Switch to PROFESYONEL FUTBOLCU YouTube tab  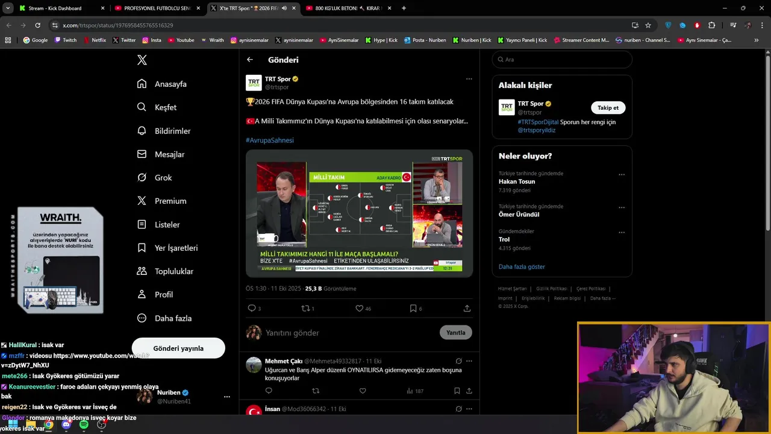click(157, 8)
